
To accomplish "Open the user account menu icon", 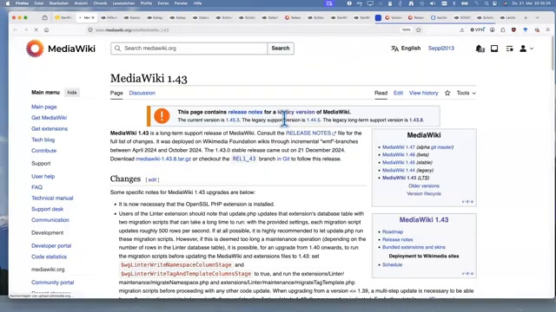I will pos(526,49).
